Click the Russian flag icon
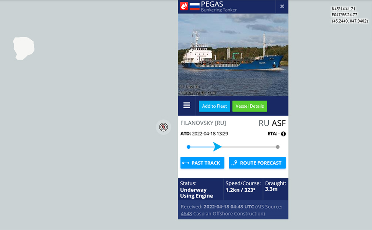Image resolution: width=372 pixels, height=230 pixels. (195, 6)
